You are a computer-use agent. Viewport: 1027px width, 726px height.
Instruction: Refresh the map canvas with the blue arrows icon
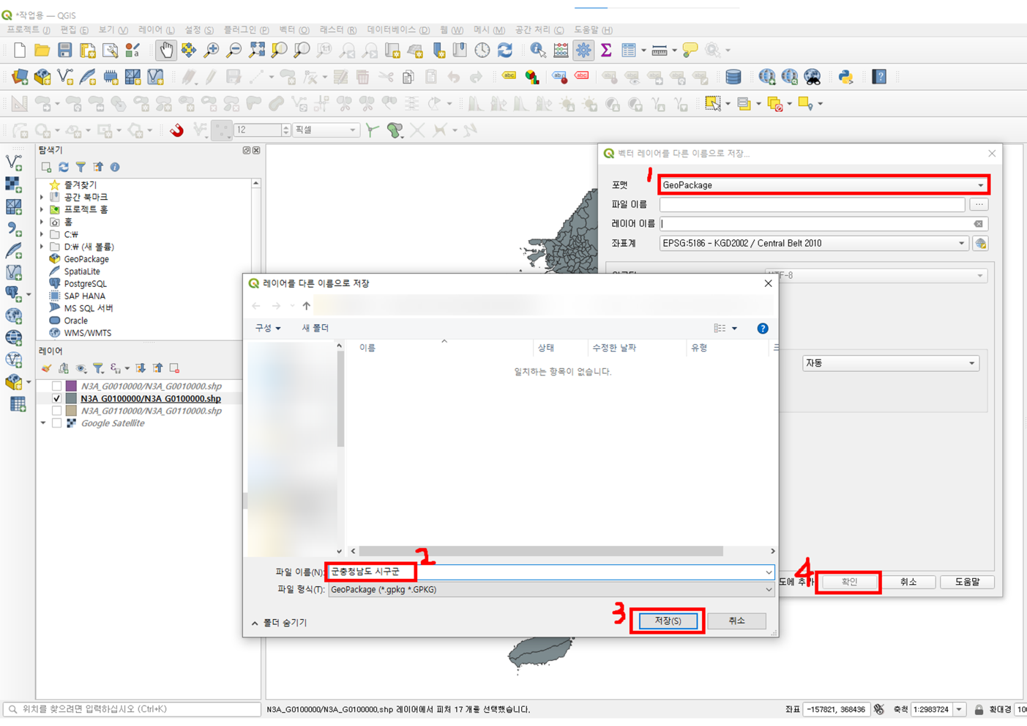pos(505,50)
